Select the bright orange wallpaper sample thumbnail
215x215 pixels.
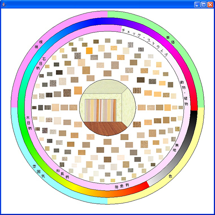(89, 51)
